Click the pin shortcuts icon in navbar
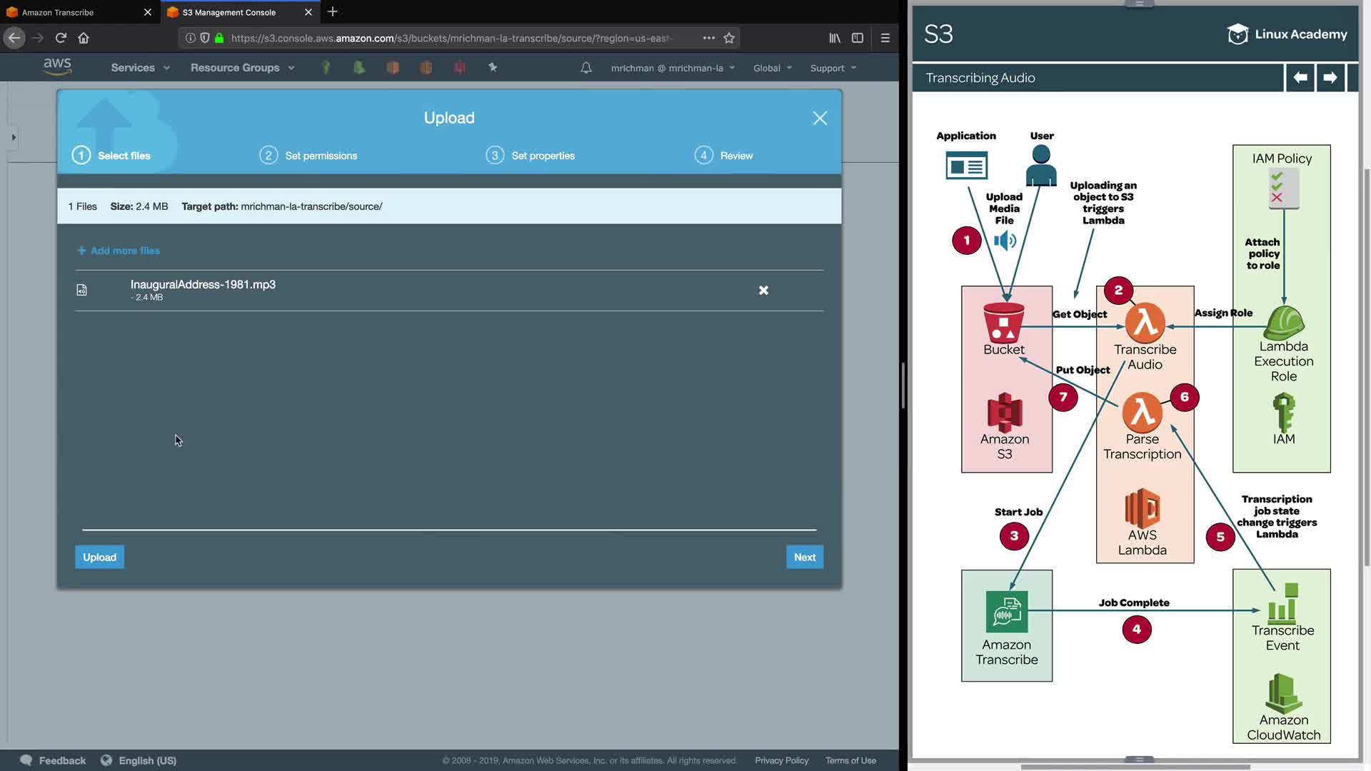The image size is (1371, 771). tap(493, 68)
